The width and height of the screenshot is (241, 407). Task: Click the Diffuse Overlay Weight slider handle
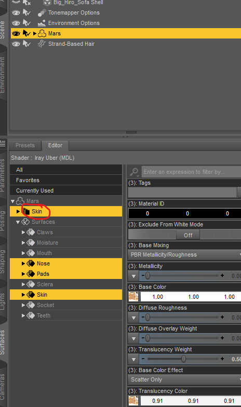[x=148, y=338]
